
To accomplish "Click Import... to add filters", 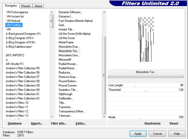I will coord(37,124).
